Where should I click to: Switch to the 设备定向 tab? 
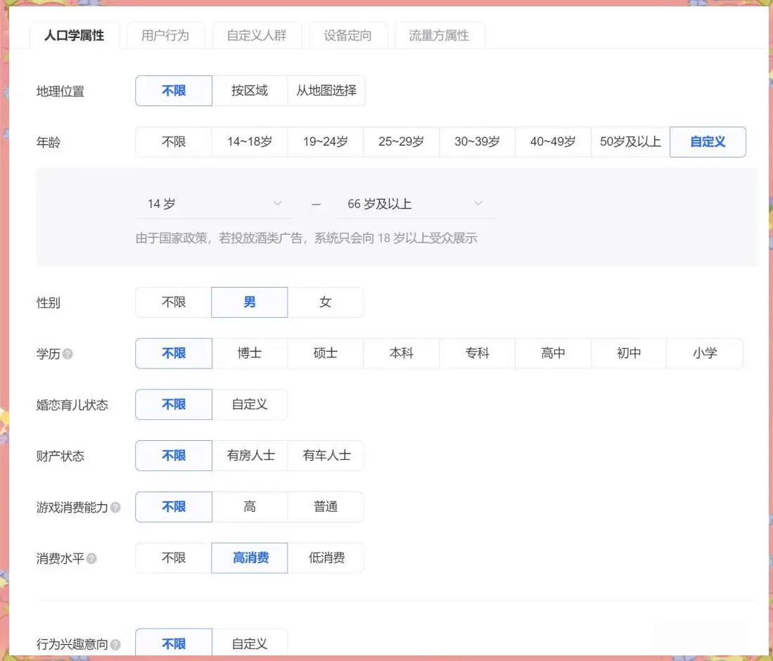347,35
